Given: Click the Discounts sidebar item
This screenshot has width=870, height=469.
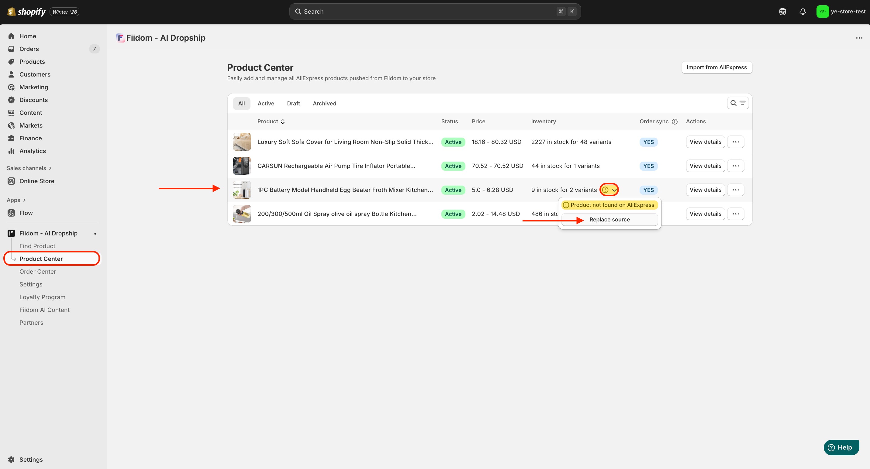Looking at the screenshot, I should coord(33,100).
